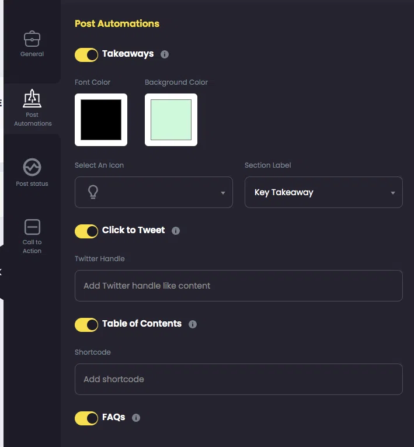Click the info icon beside FAQs
The width and height of the screenshot is (414, 447).
click(136, 418)
